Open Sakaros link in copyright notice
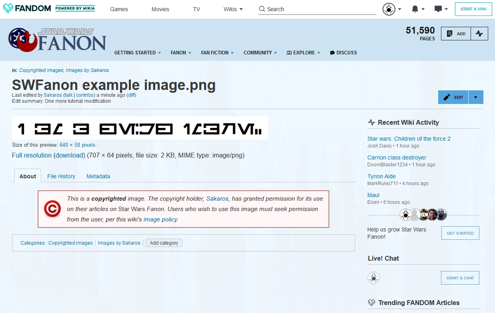Image resolution: width=495 pixels, height=313 pixels. click(x=217, y=199)
